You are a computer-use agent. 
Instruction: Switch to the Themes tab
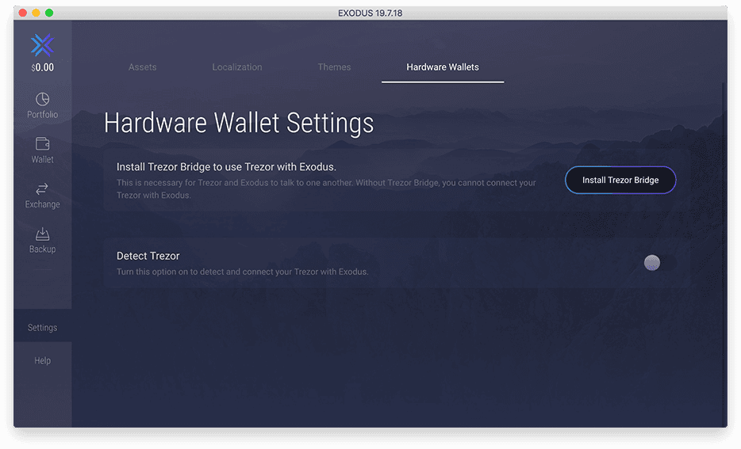[334, 67]
